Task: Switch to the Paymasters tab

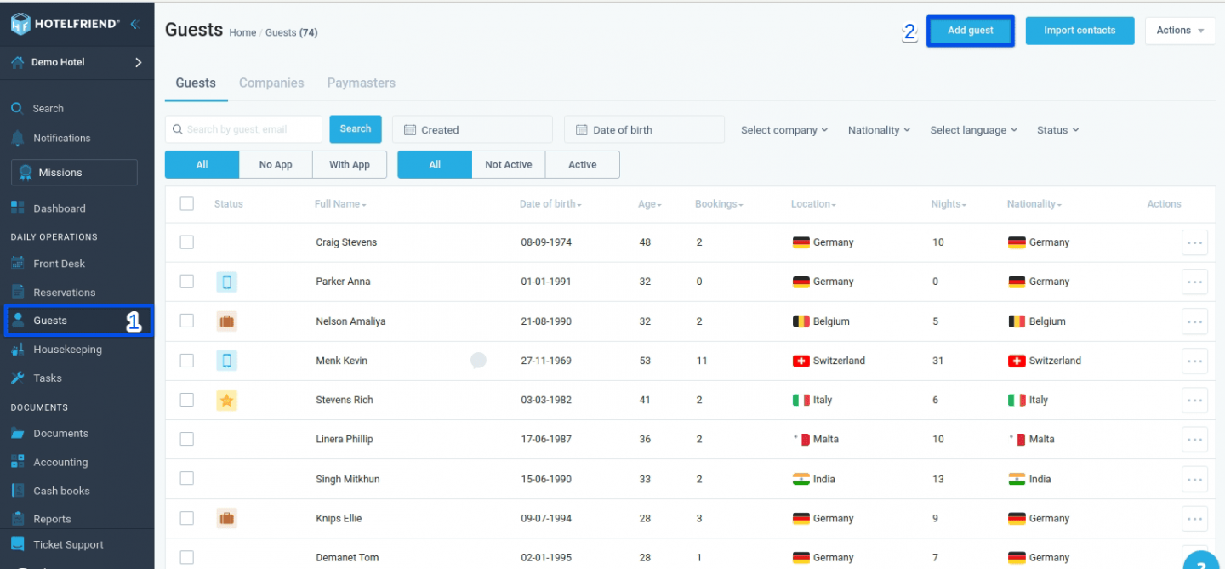Action: [x=362, y=83]
